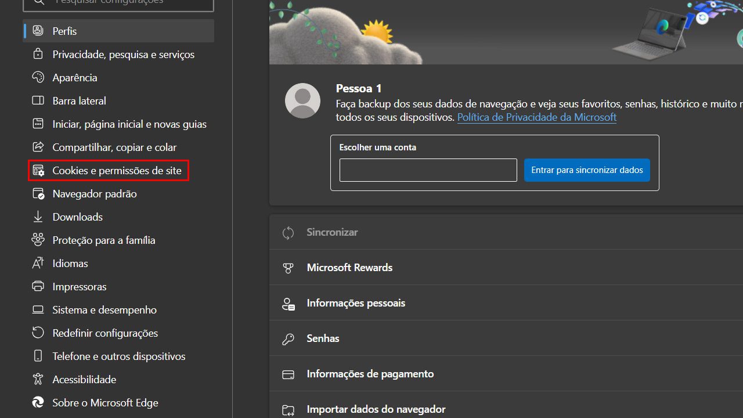Click the Informações de pagamento card icon
This screenshot has width=743, height=418.
pos(288,374)
